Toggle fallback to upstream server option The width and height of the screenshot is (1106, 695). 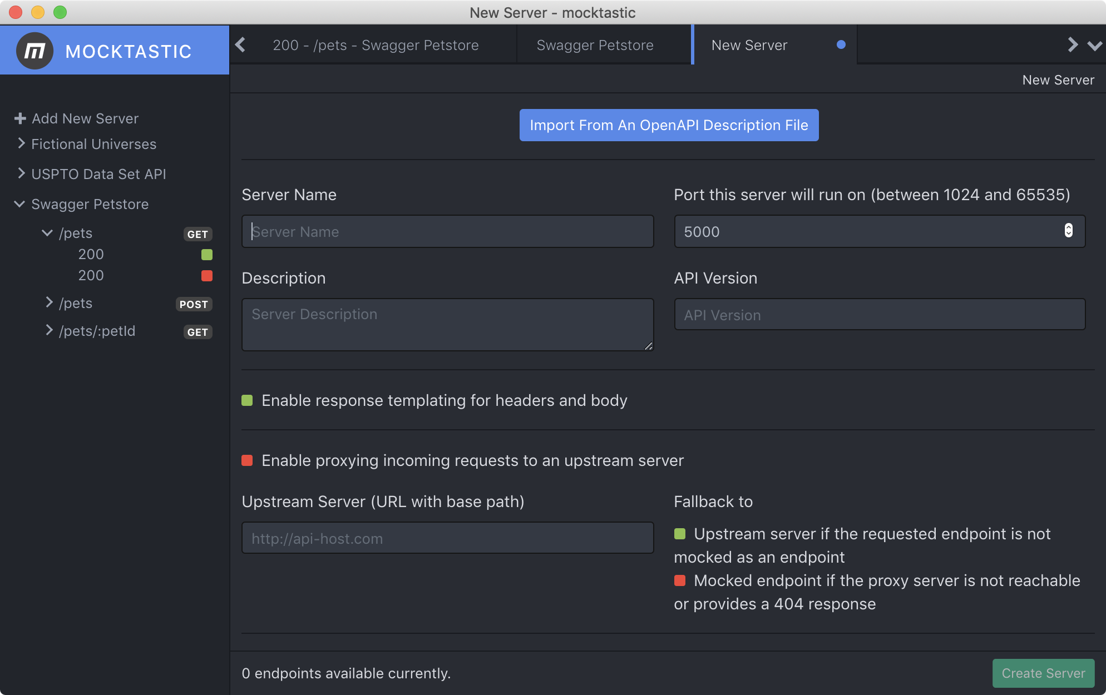[x=680, y=534]
